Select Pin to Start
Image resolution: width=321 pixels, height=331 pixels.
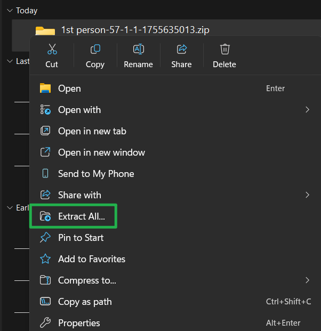pos(81,238)
